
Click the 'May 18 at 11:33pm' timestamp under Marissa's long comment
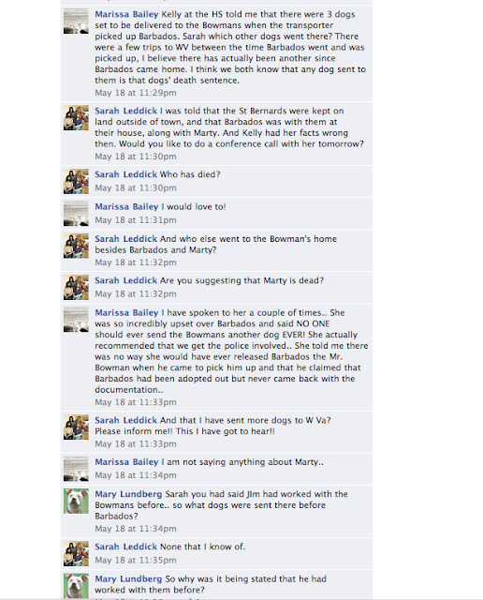[136, 402]
